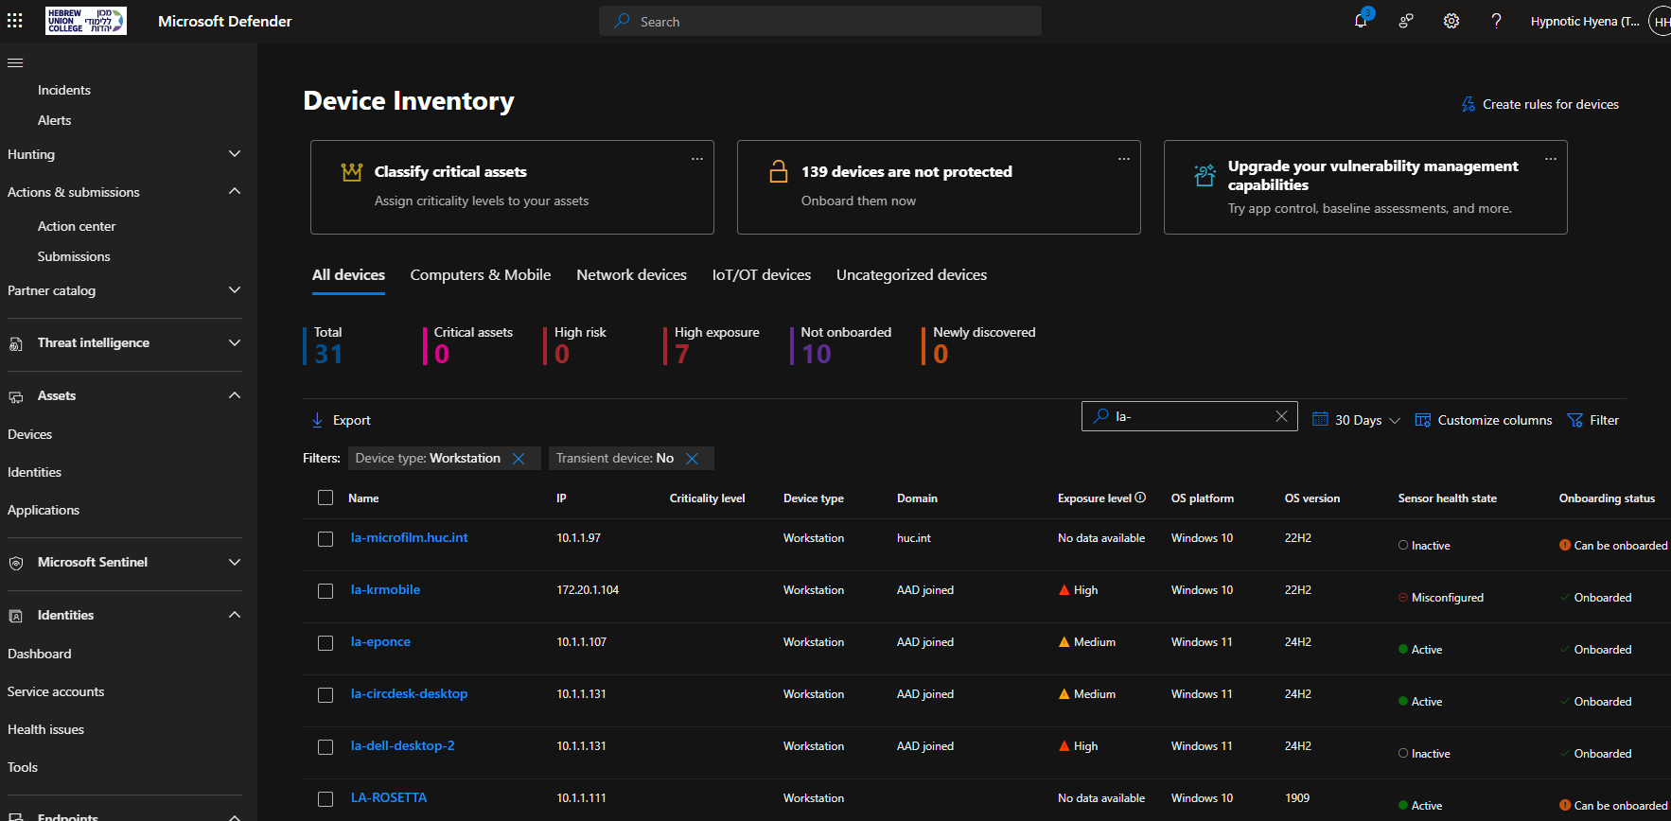Image resolution: width=1671 pixels, height=821 pixels.
Task: Switch to the IoT/OT devices tab
Action: 762,275
